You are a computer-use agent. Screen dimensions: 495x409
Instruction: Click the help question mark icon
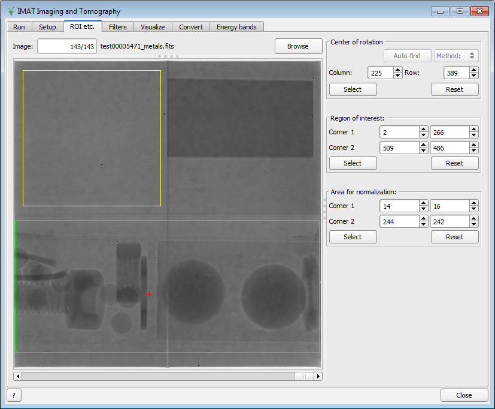coord(13,395)
